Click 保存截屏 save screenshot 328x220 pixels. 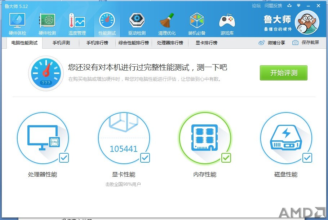click(310, 43)
